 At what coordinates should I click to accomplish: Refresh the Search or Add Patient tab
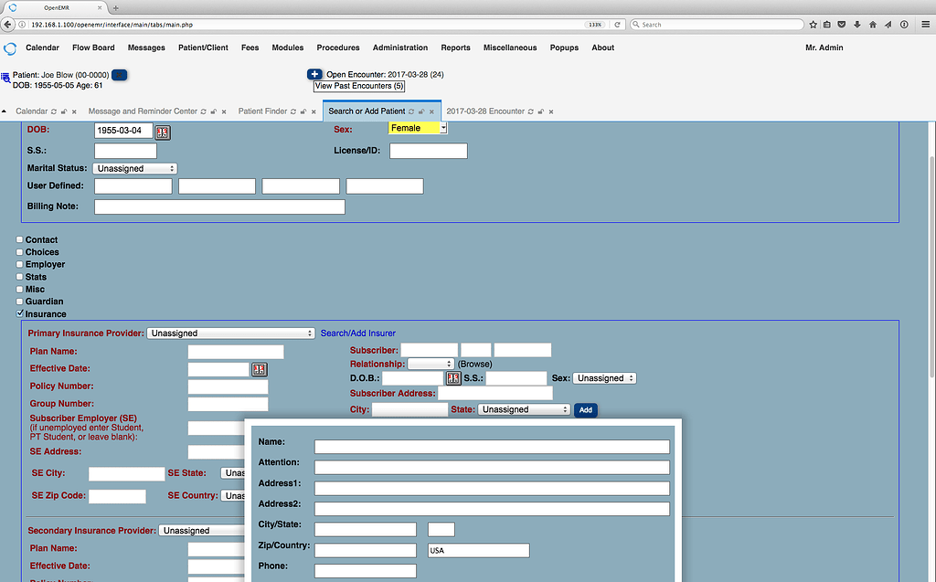tap(410, 111)
